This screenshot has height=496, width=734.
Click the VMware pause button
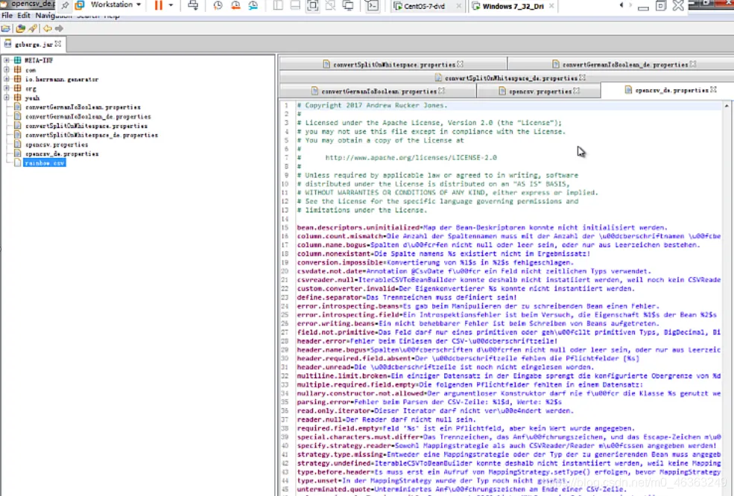tap(158, 5)
